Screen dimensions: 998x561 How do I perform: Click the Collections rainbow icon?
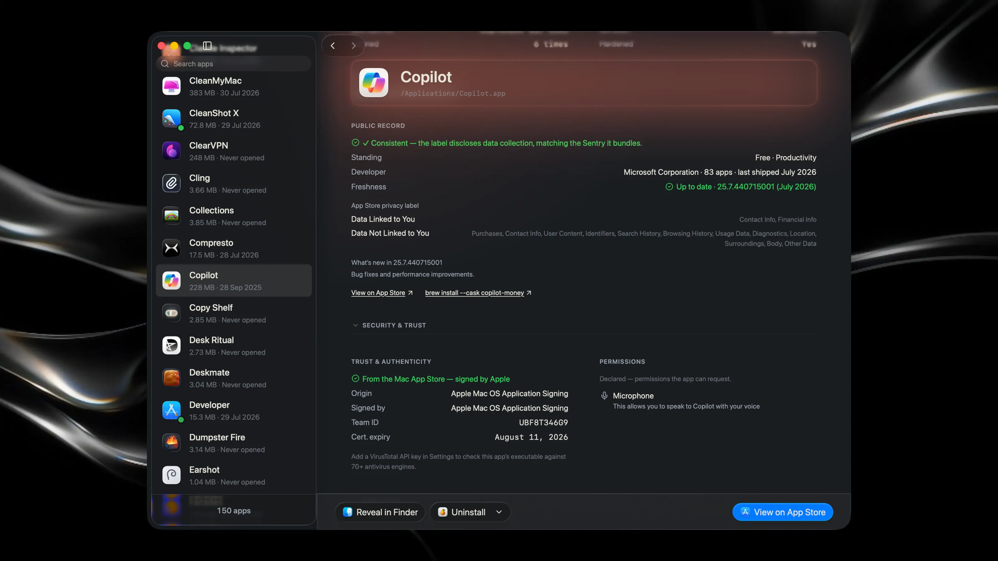[171, 216]
